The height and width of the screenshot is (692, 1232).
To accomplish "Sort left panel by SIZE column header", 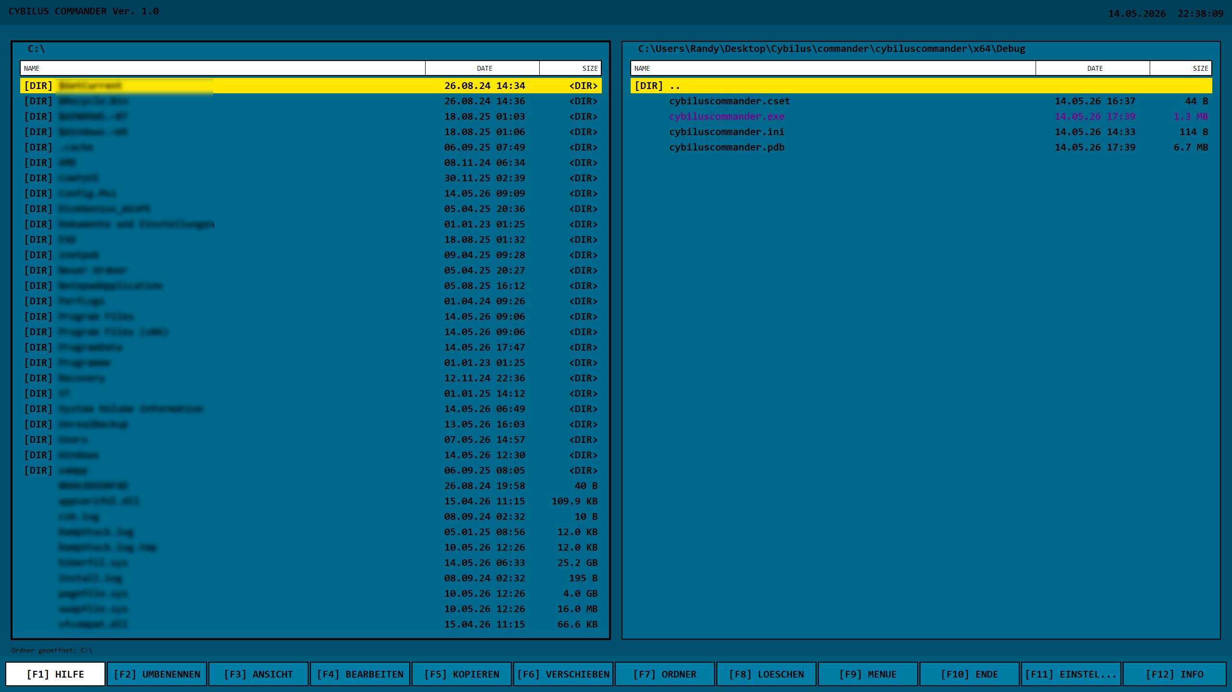I will point(571,68).
